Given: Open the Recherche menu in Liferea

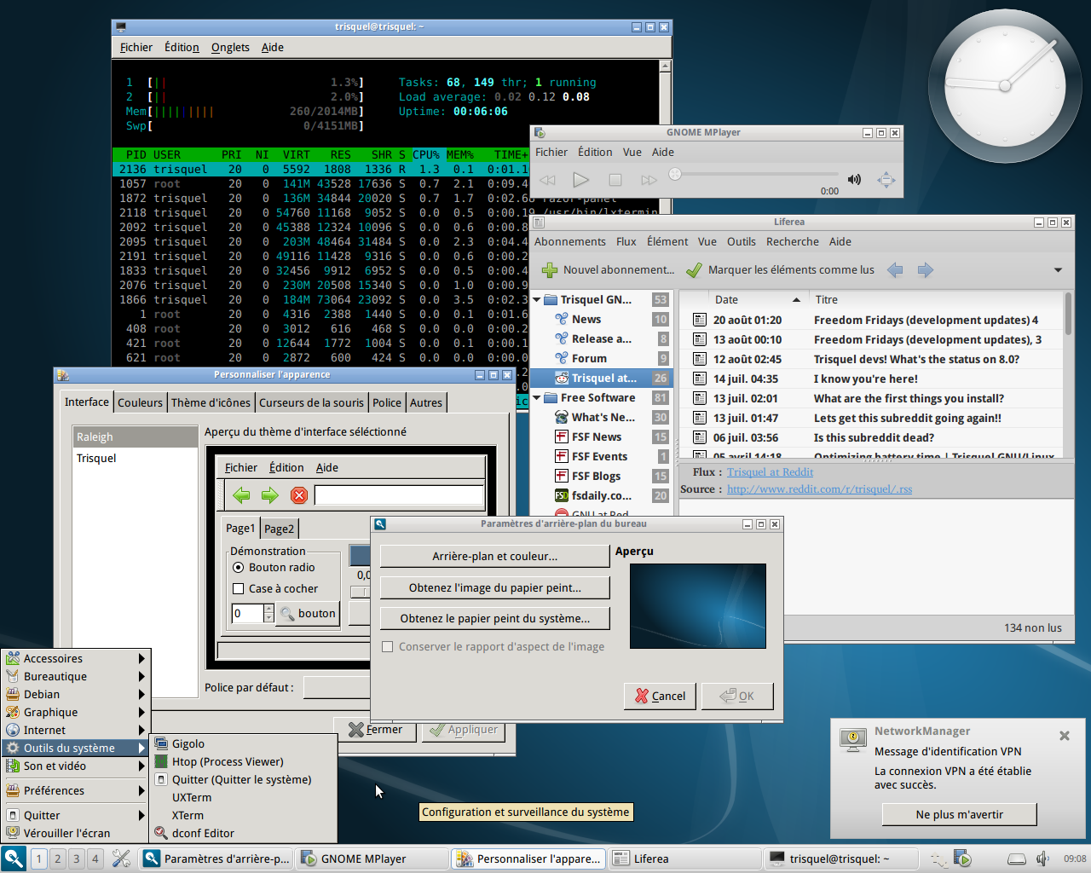Looking at the screenshot, I should click(x=793, y=241).
